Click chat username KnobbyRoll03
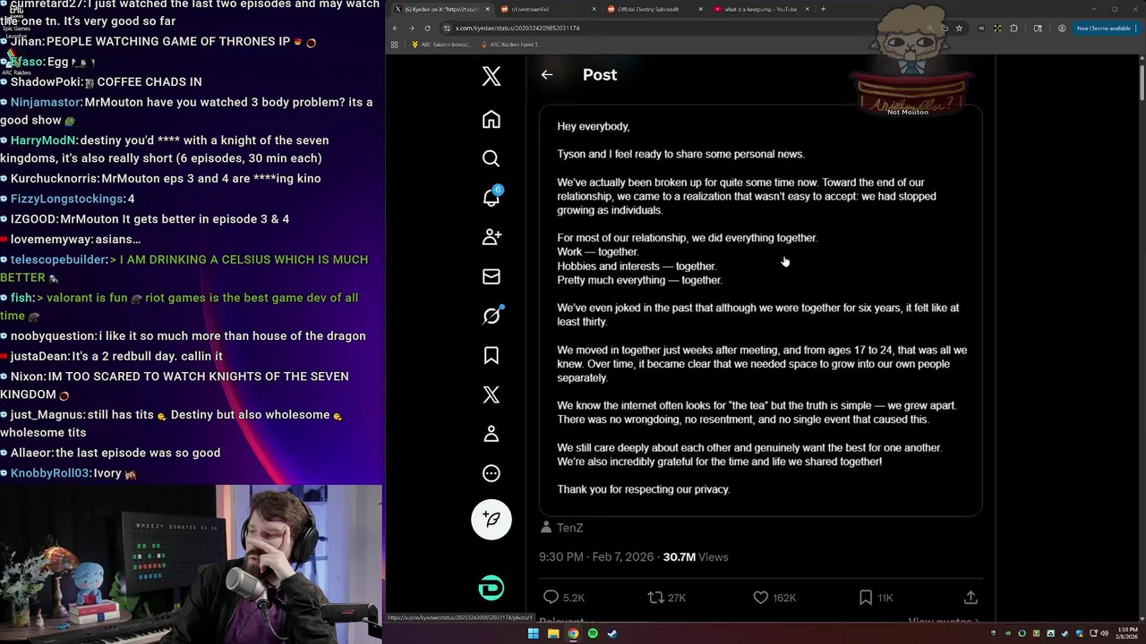The height and width of the screenshot is (644, 1146). coord(49,473)
